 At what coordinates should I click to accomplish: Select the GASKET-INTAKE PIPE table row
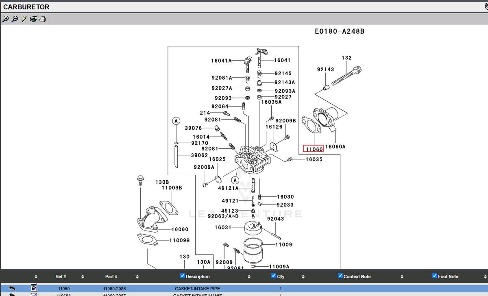tap(197, 289)
